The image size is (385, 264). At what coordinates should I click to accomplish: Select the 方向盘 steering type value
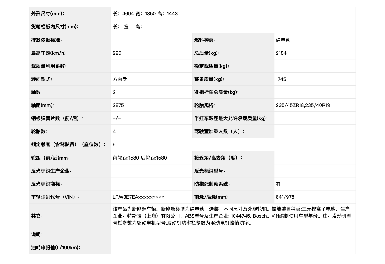120,79
